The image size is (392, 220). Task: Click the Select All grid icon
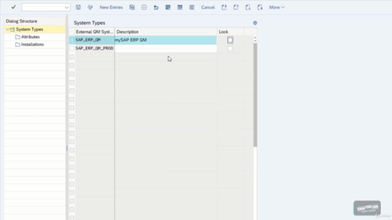[x=168, y=7]
